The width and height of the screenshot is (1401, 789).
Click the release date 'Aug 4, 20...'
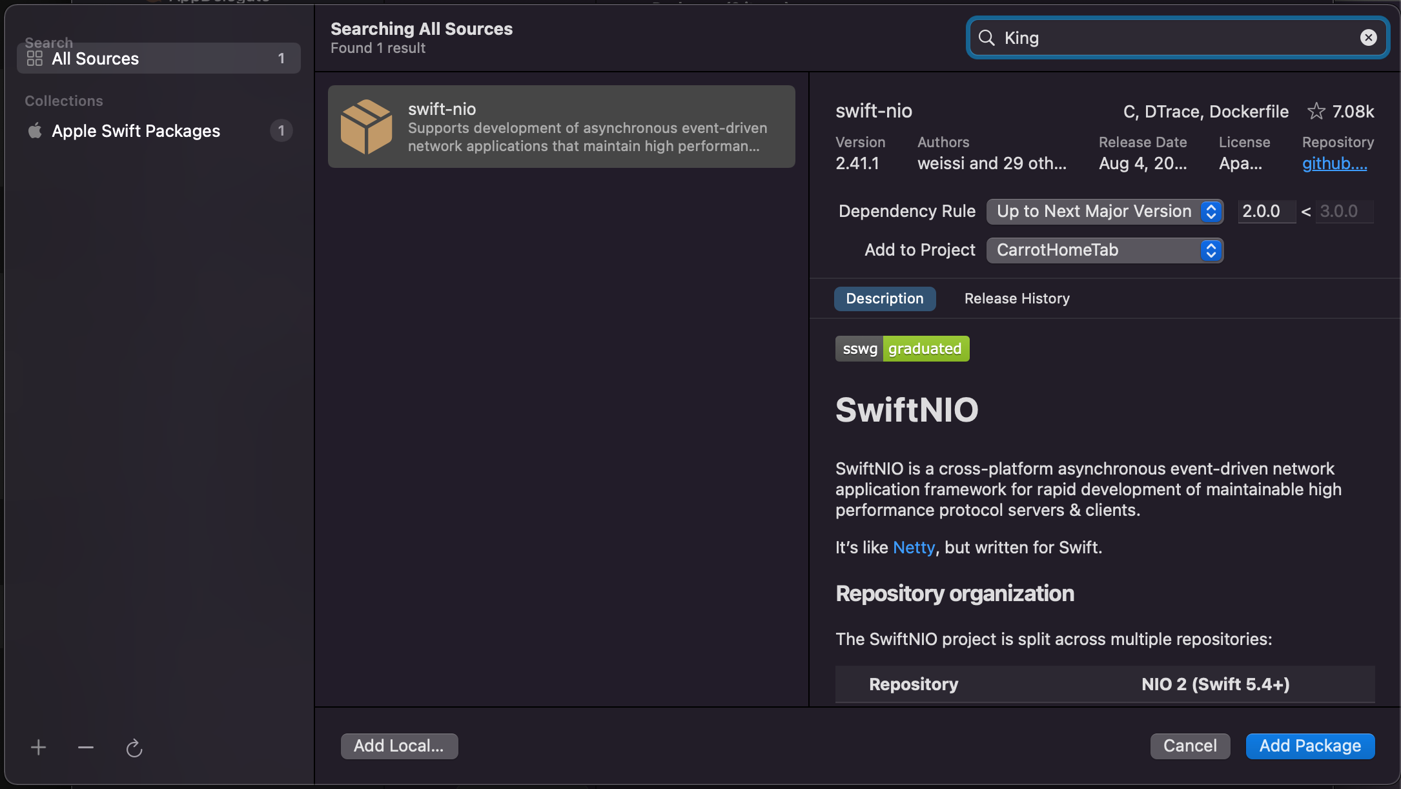[x=1143, y=163]
